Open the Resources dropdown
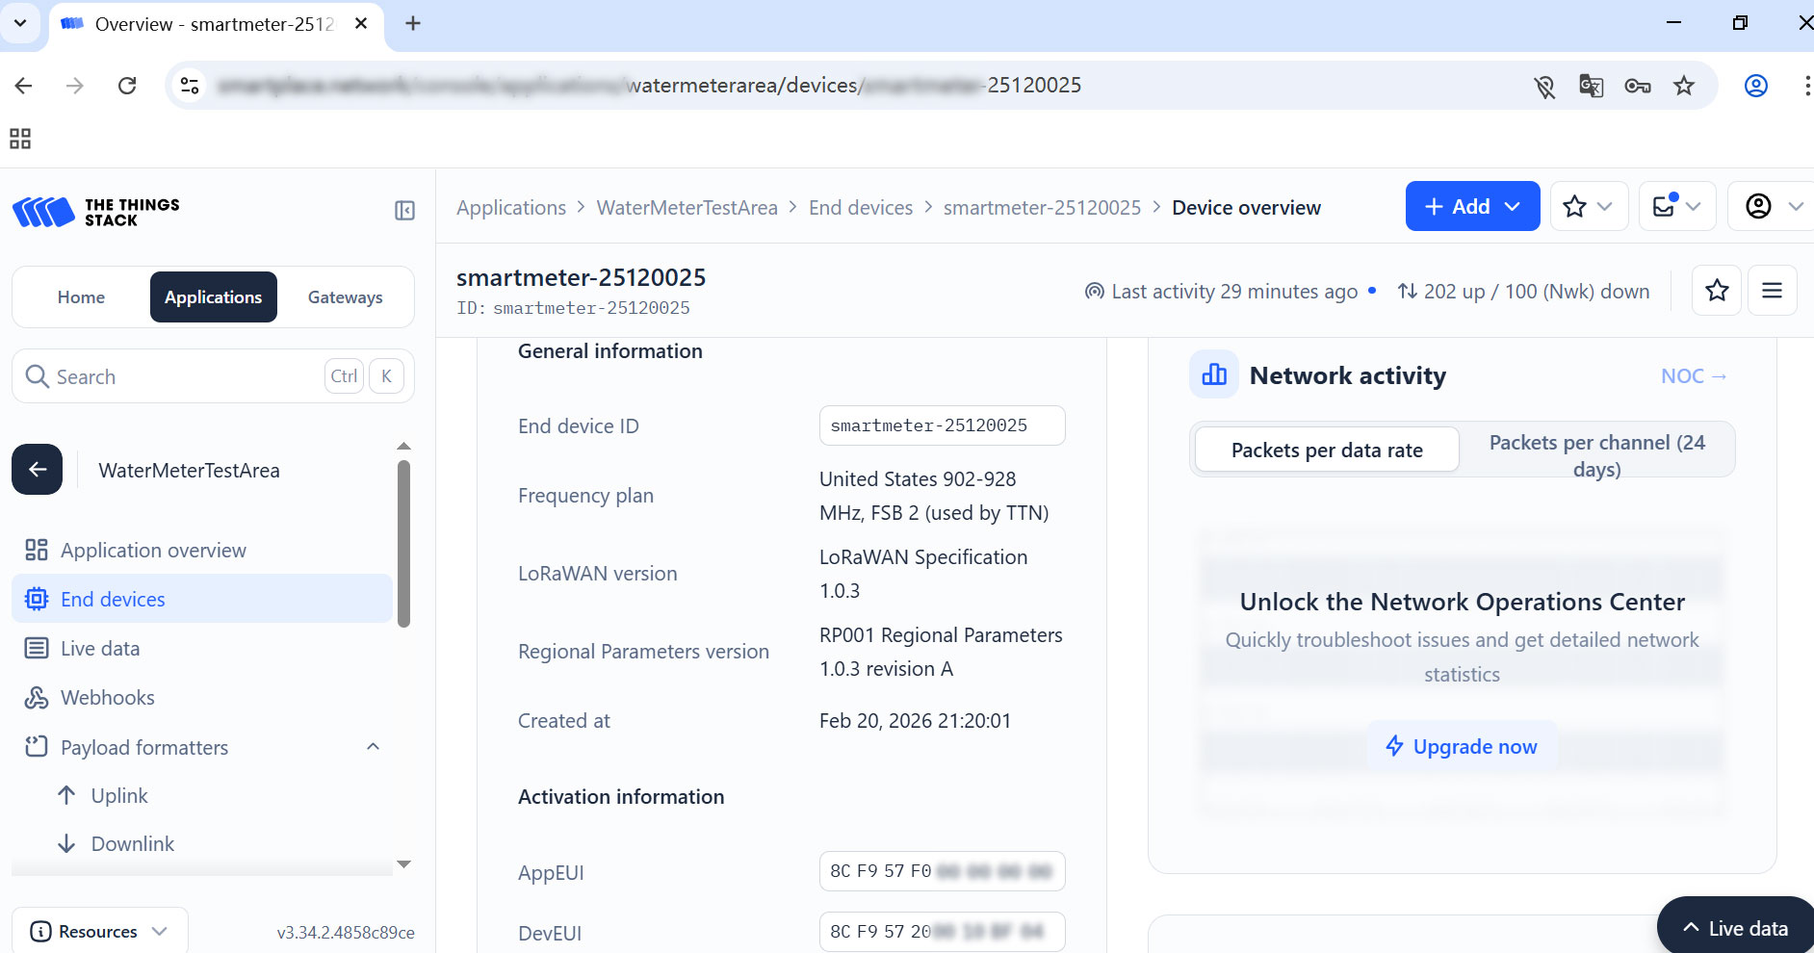1814x953 pixels. tap(99, 931)
